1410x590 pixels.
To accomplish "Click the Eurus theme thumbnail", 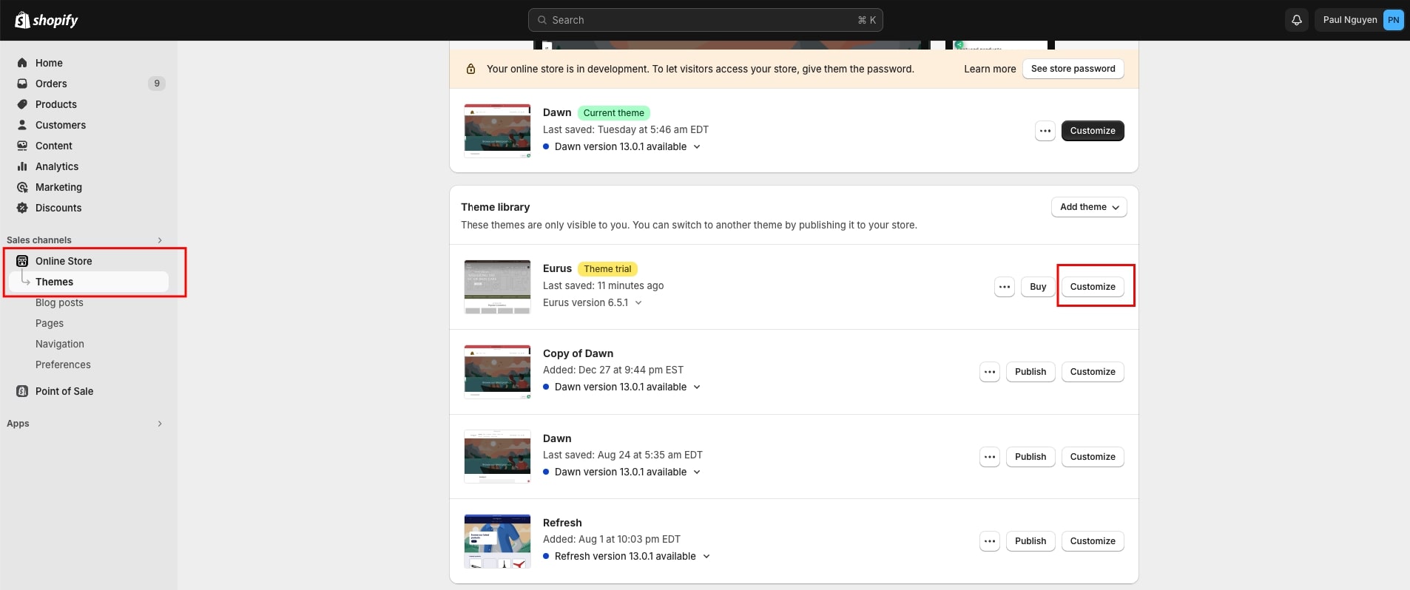I will click(497, 287).
